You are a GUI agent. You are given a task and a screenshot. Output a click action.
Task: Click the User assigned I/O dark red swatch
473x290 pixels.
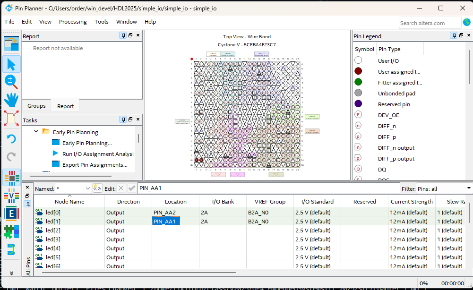tap(358, 71)
